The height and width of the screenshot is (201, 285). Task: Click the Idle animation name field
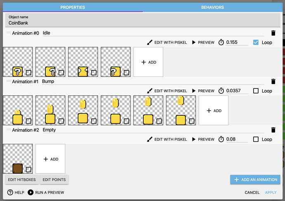153,33
